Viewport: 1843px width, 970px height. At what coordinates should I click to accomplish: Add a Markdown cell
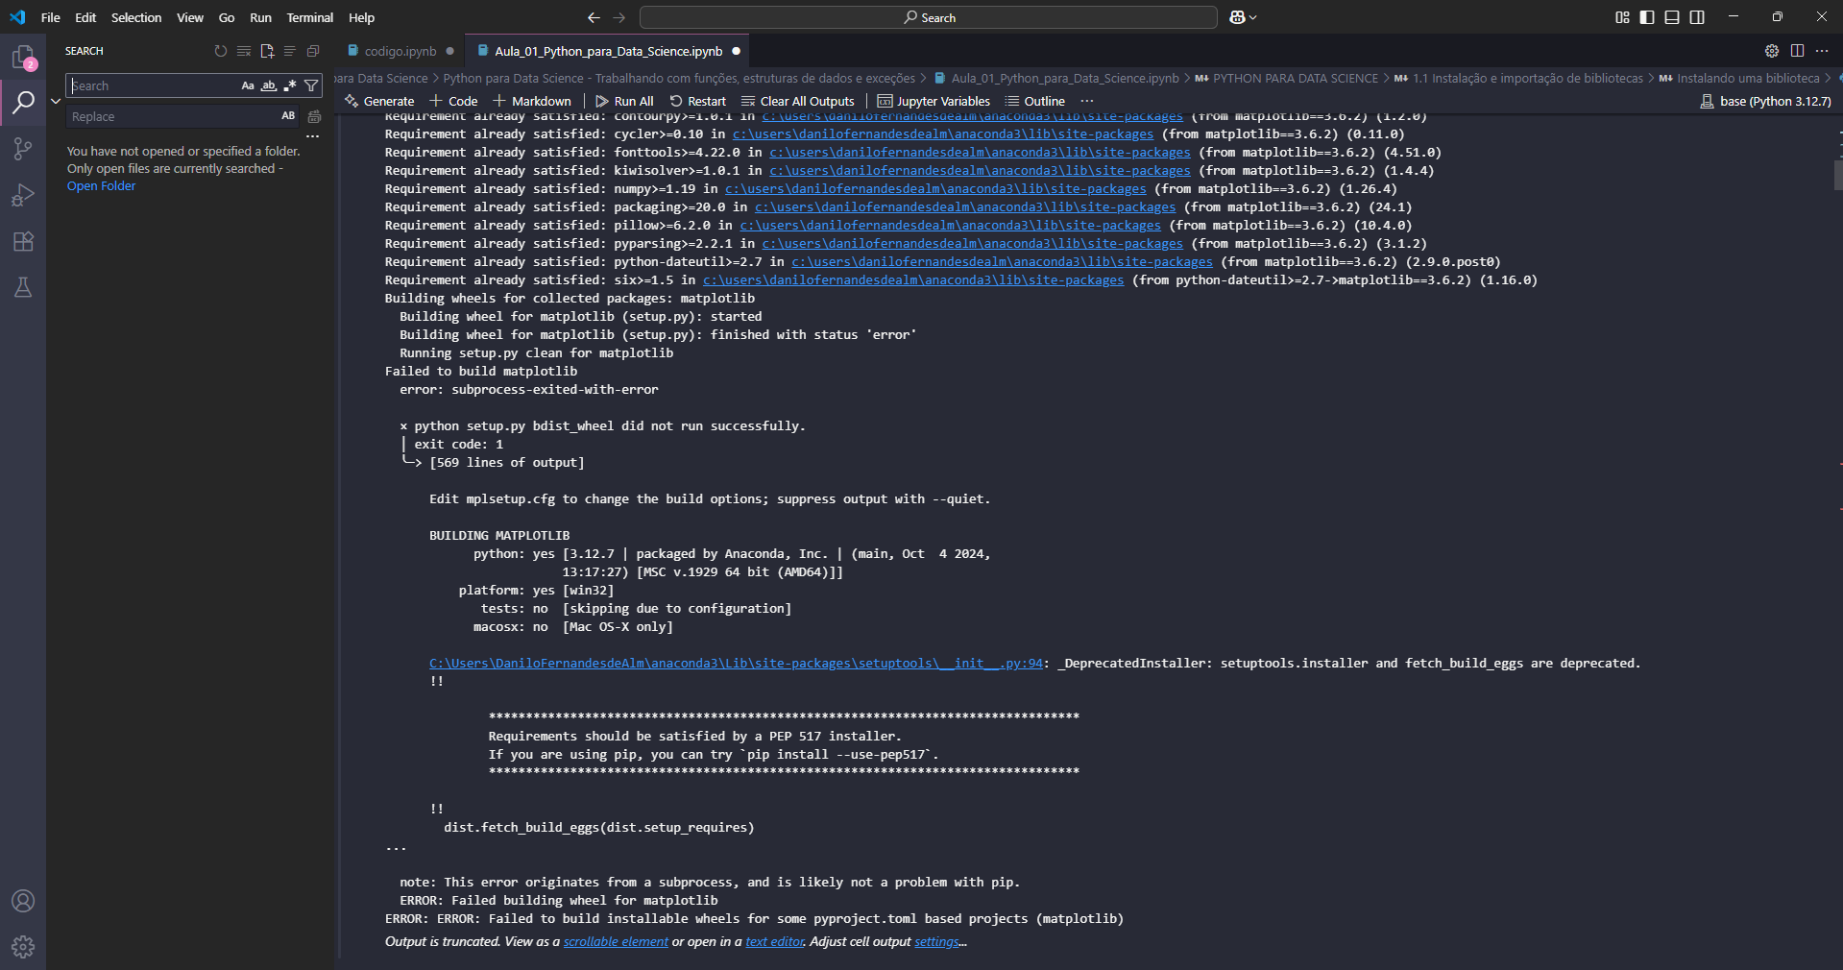532,101
